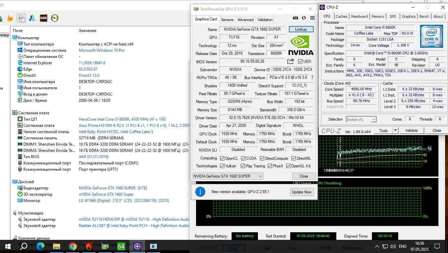Click the bus interface question mark icon
Viewport: 448px width, 253px height.
(x=312, y=77)
